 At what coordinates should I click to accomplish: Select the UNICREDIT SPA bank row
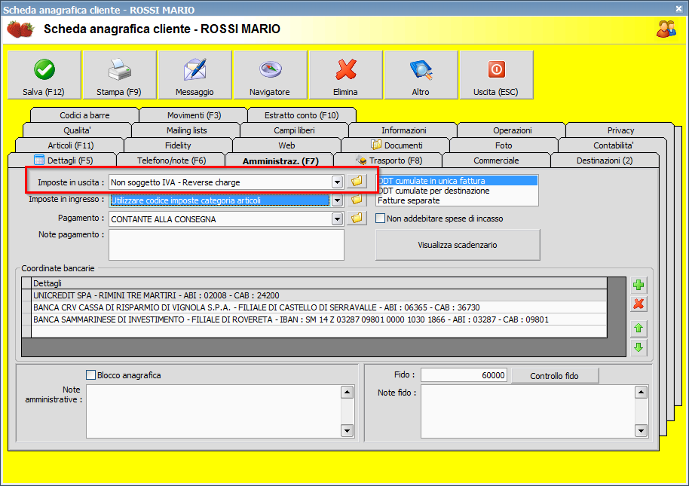[x=320, y=295]
